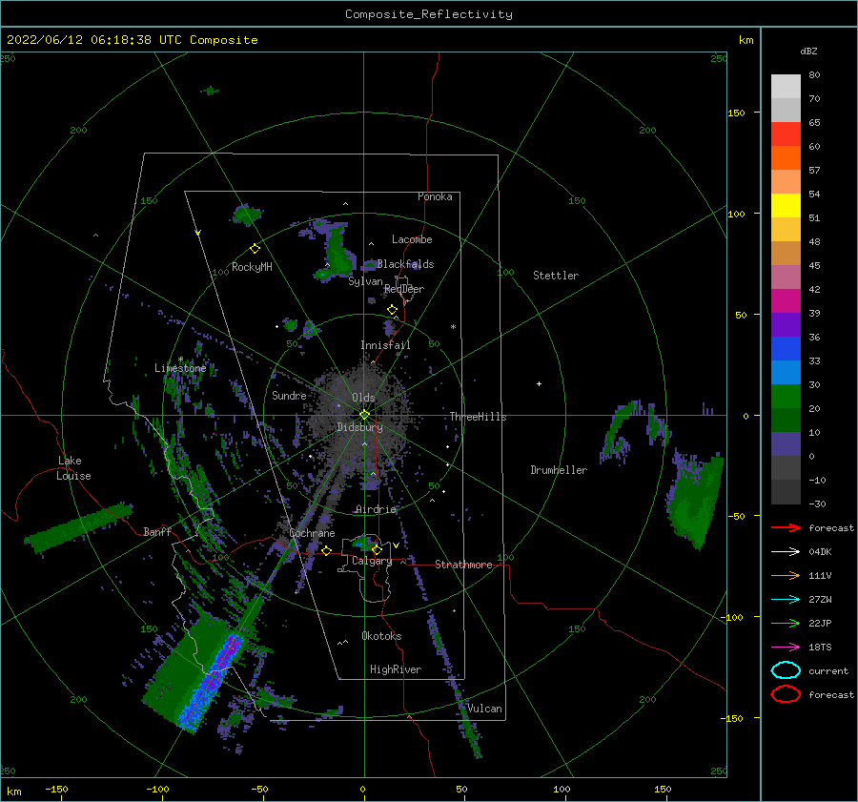
Task: Click the Banff label
Action: (157, 531)
